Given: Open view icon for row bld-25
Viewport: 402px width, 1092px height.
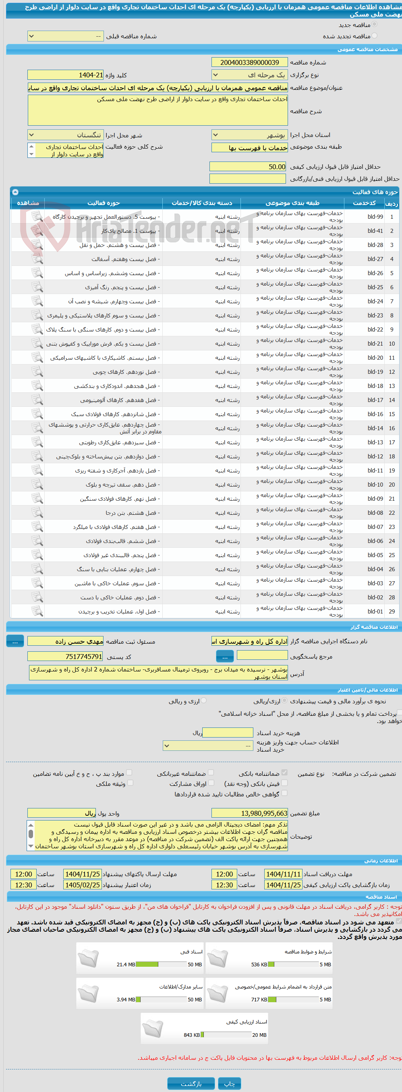Looking at the screenshot, I should (37, 288).
